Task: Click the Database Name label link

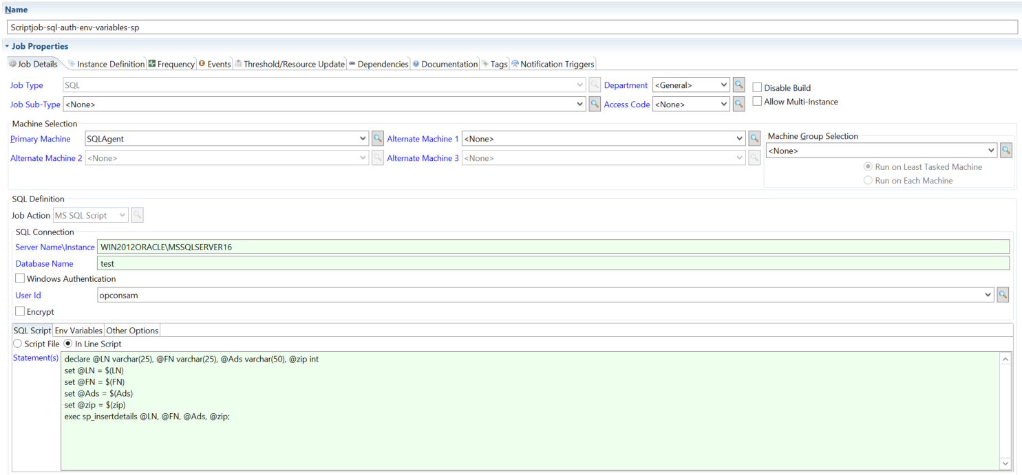Action: [45, 263]
